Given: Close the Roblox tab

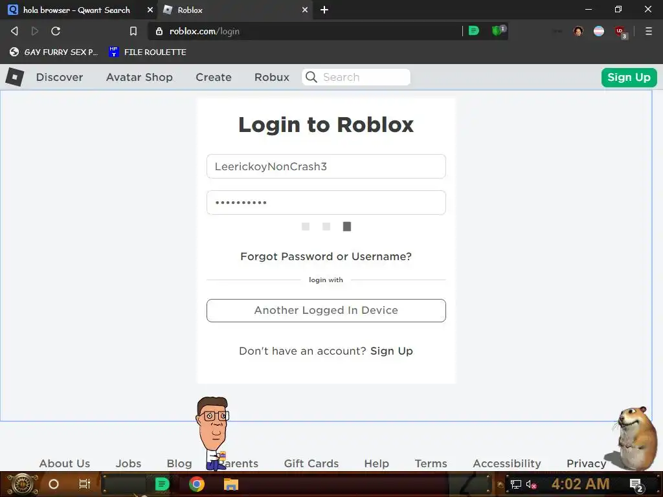Looking at the screenshot, I should pyautogui.click(x=304, y=10).
